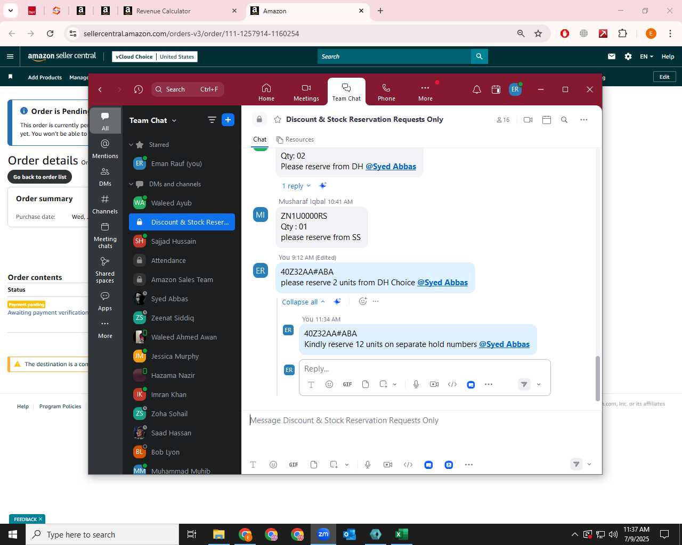The image size is (682, 545).
Task: Attach a file in main message toolbar
Action: tap(314, 465)
